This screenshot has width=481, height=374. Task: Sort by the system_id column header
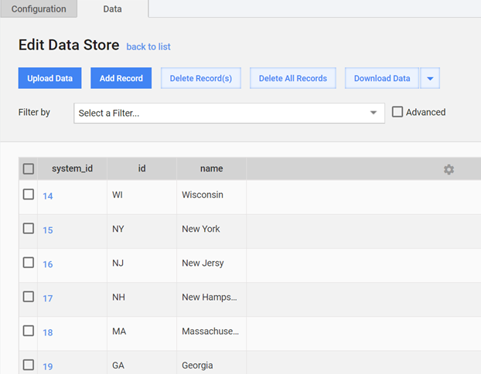(x=72, y=168)
